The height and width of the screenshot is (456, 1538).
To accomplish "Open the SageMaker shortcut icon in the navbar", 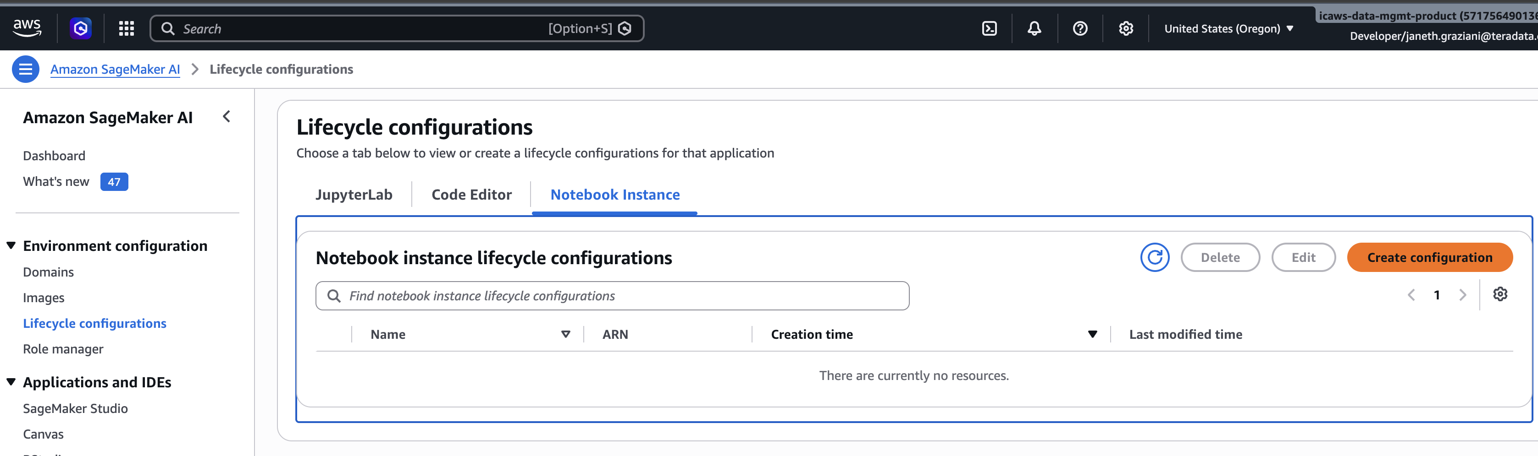I will [x=81, y=28].
